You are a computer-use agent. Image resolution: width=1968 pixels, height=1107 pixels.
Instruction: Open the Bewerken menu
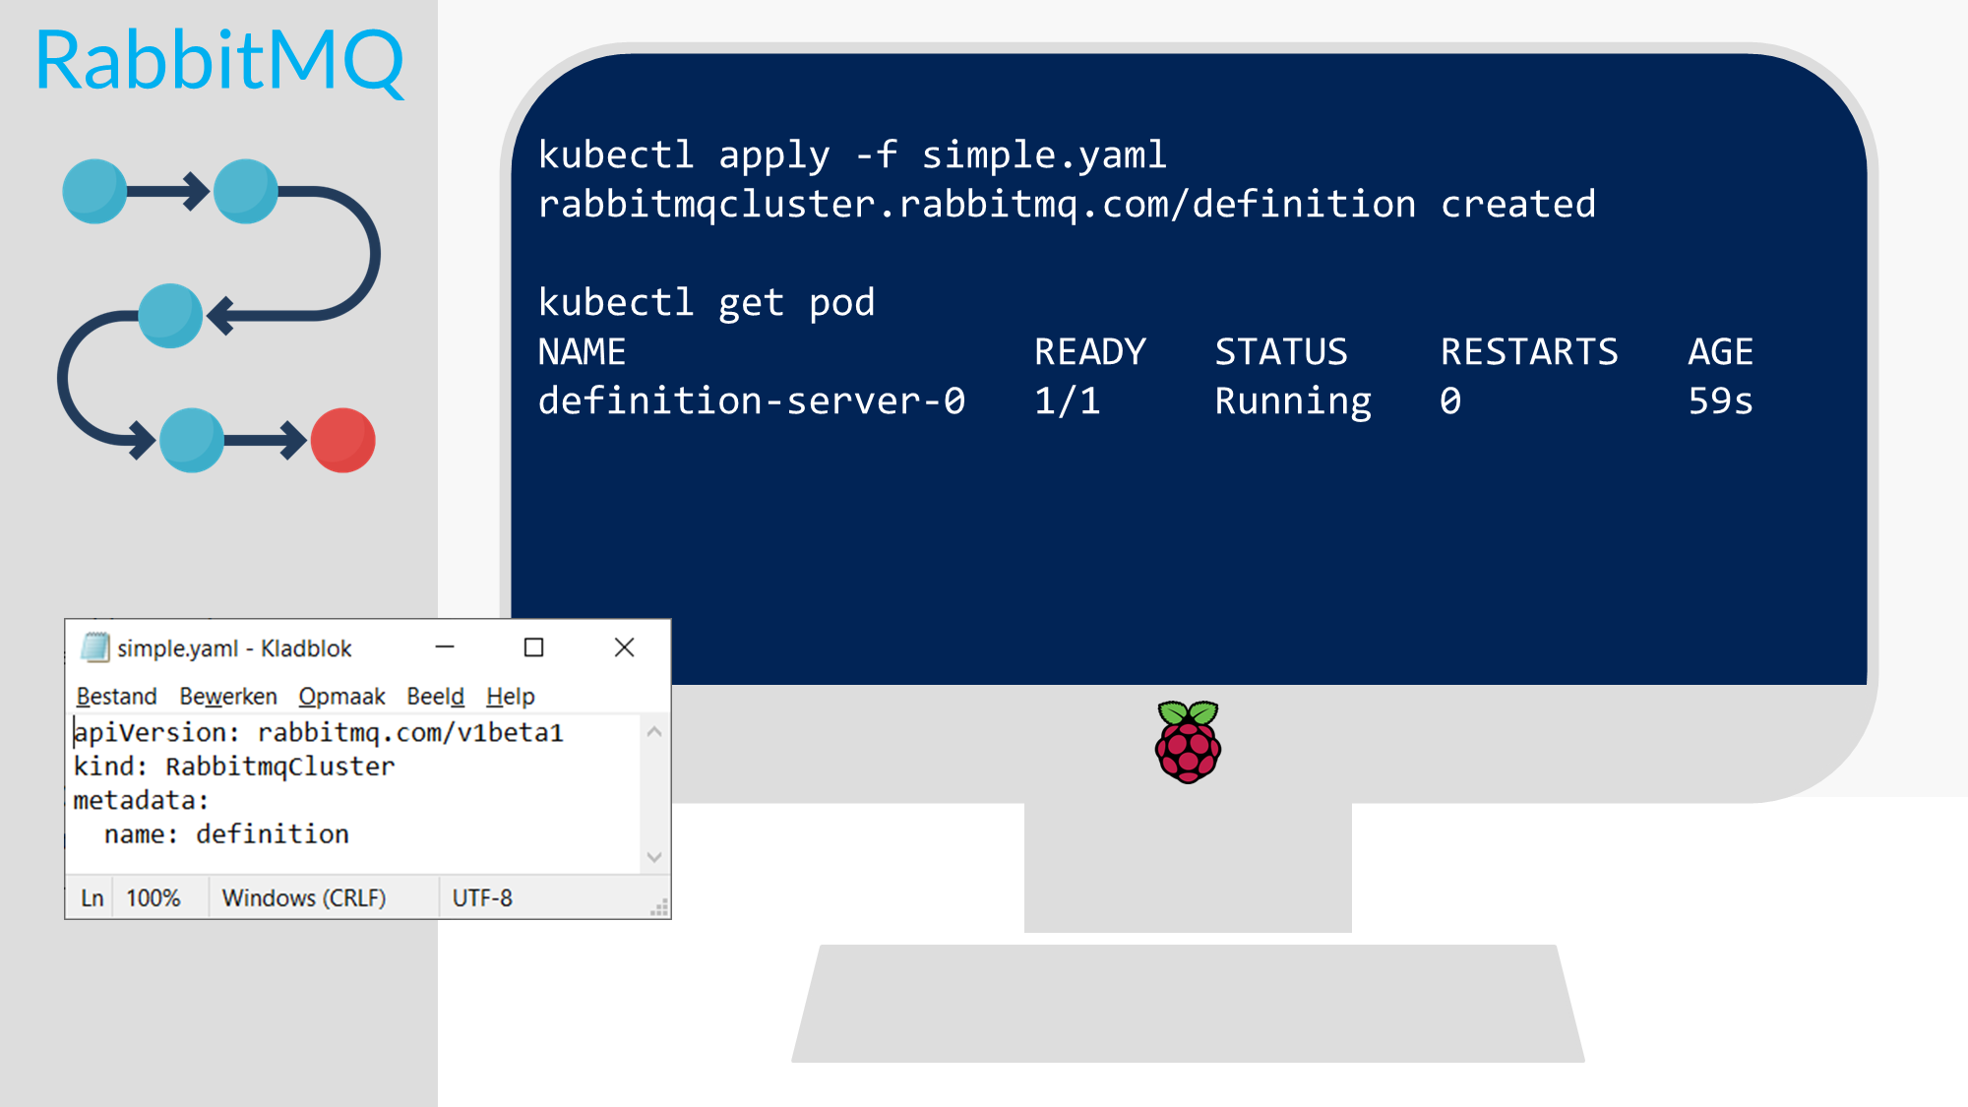pos(228,697)
